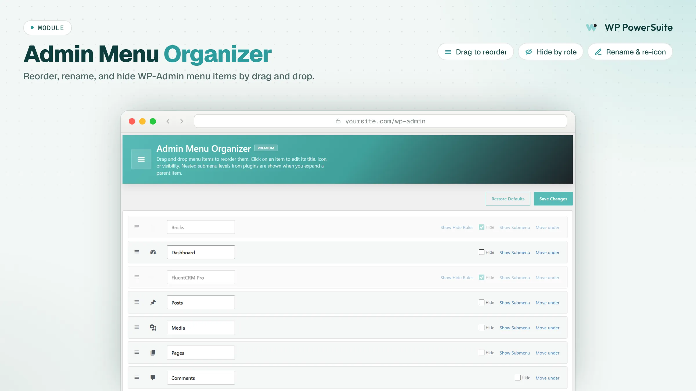This screenshot has width=696, height=391.
Task: Uncheck Hide for FluentCRM Pro
Action: tap(481, 277)
